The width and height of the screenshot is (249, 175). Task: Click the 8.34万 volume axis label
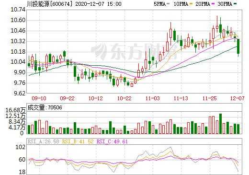(17, 122)
